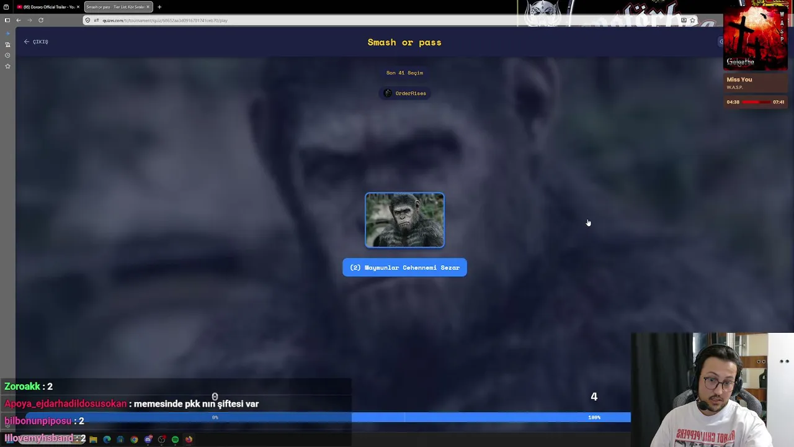Click the OrderRises avatar icon
Screen dimensions: 794x447
point(388,93)
